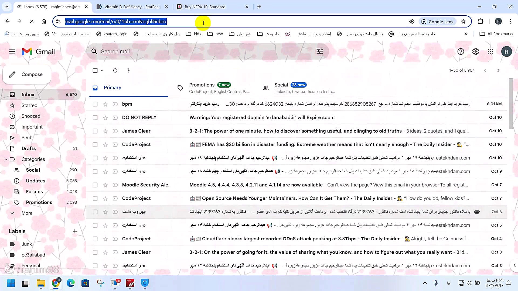
Task: Expand the More sidebar items
Action: click(27, 213)
